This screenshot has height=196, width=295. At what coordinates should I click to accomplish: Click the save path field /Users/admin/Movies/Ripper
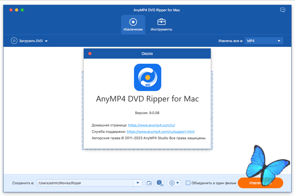pyautogui.click(x=85, y=183)
